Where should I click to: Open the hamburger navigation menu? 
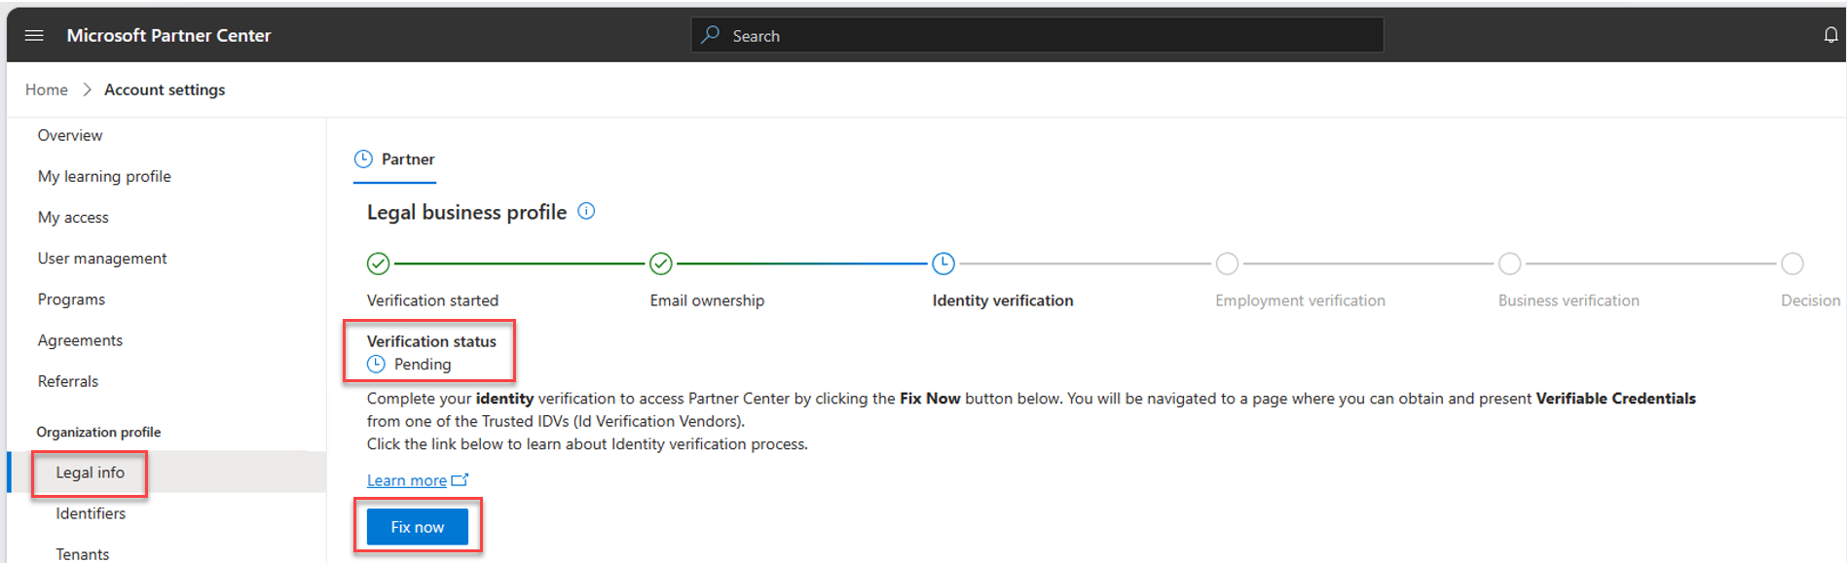[34, 35]
